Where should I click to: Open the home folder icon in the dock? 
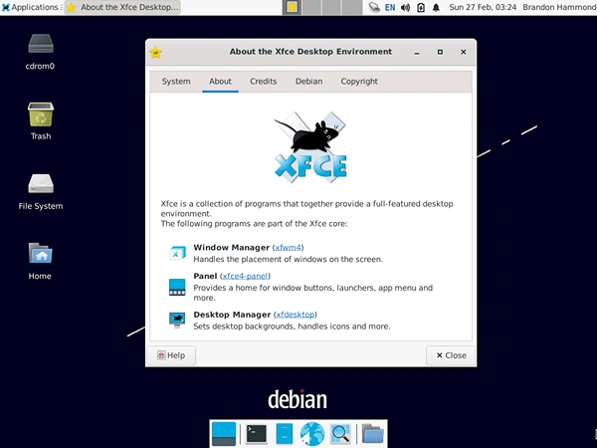tap(372, 433)
